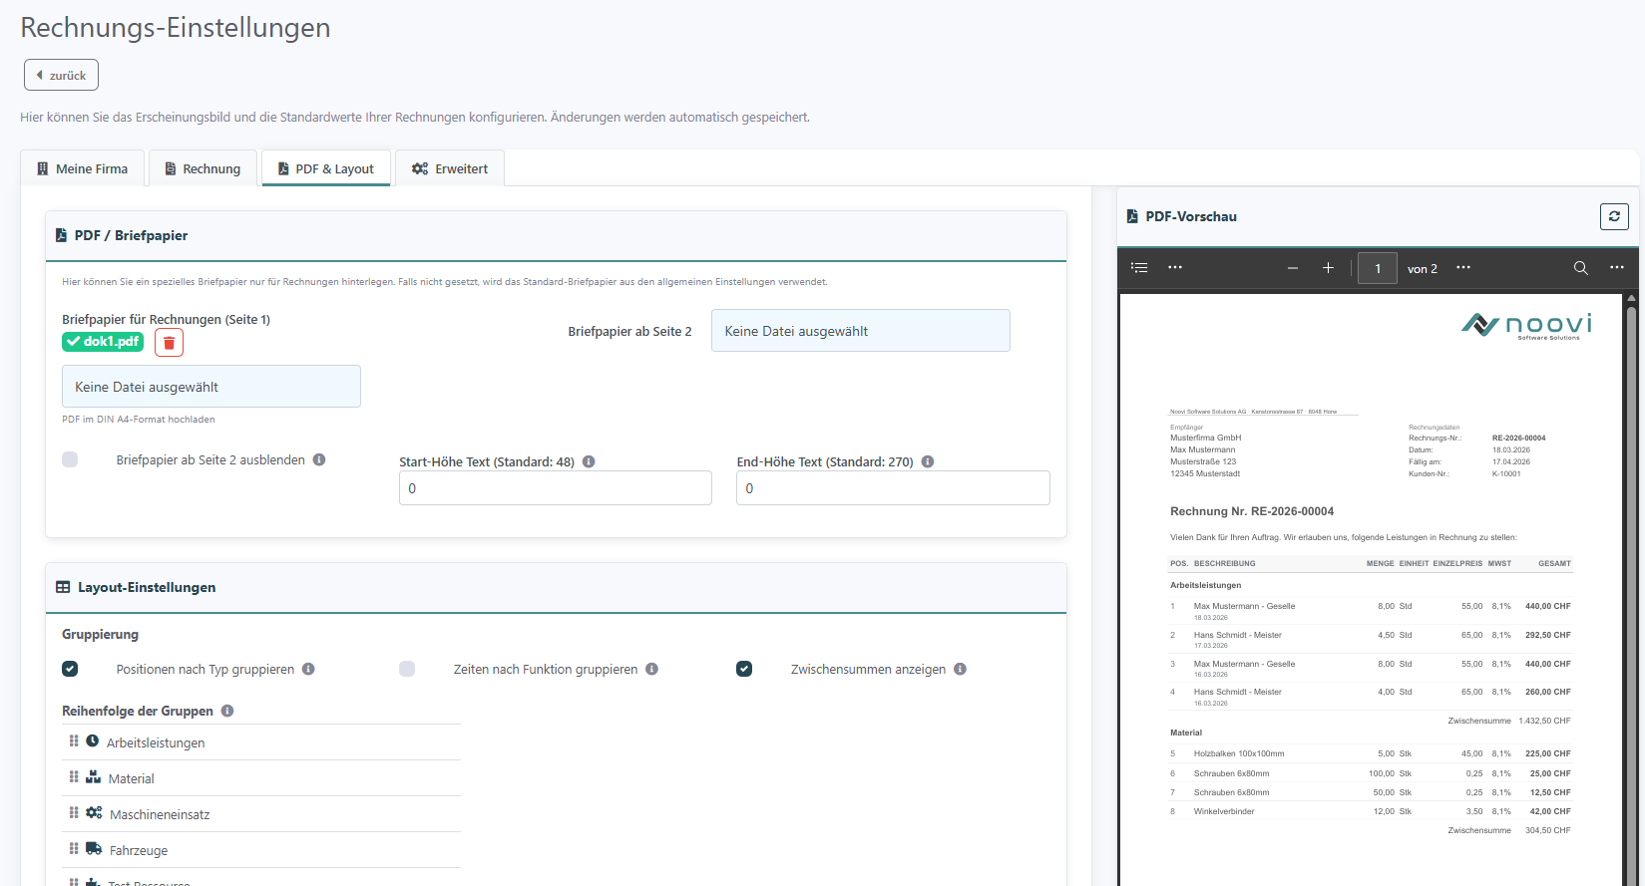Click 'Winkelverbinder' line in preview

(1224, 811)
